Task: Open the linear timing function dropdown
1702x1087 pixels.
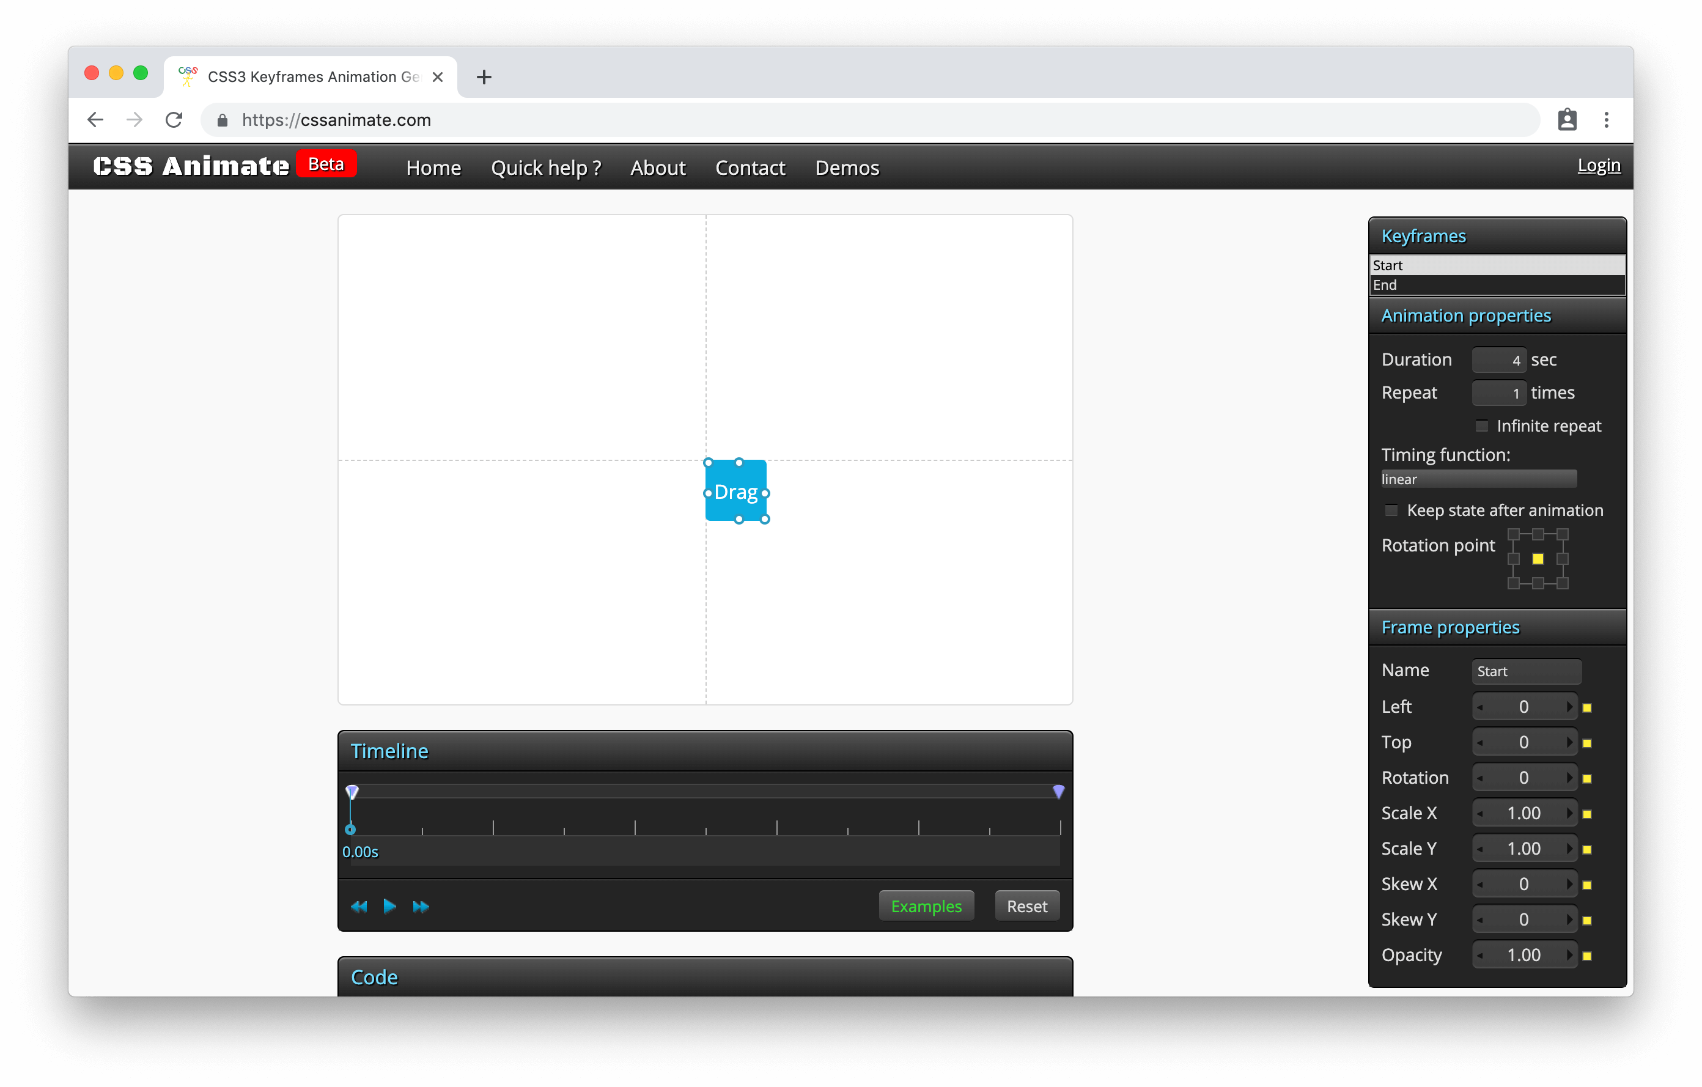Action: pos(1478,479)
